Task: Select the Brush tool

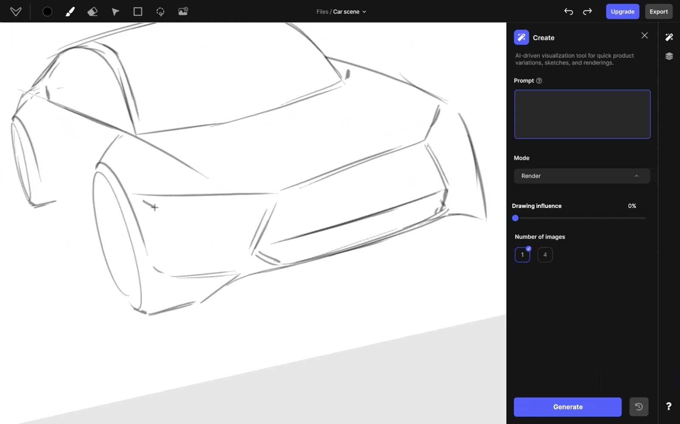Action: (x=70, y=11)
